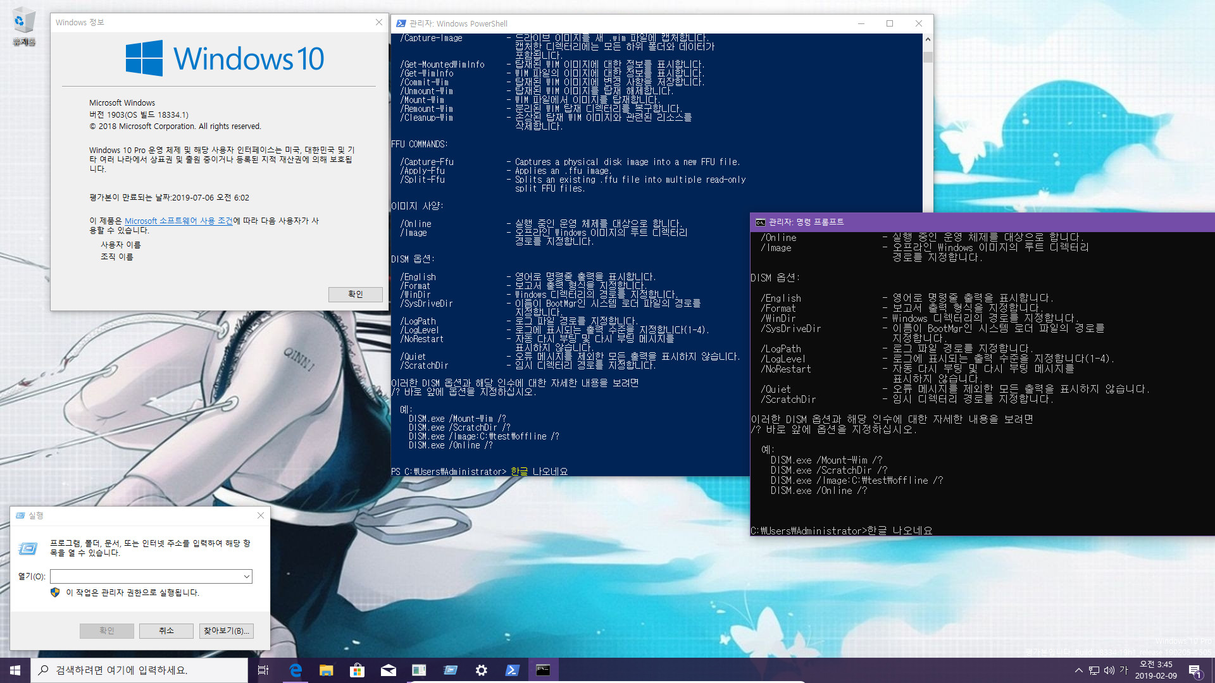The height and width of the screenshot is (683, 1215).
Task: Select the Run dialog taskbar icon
Action: [450, 670]
